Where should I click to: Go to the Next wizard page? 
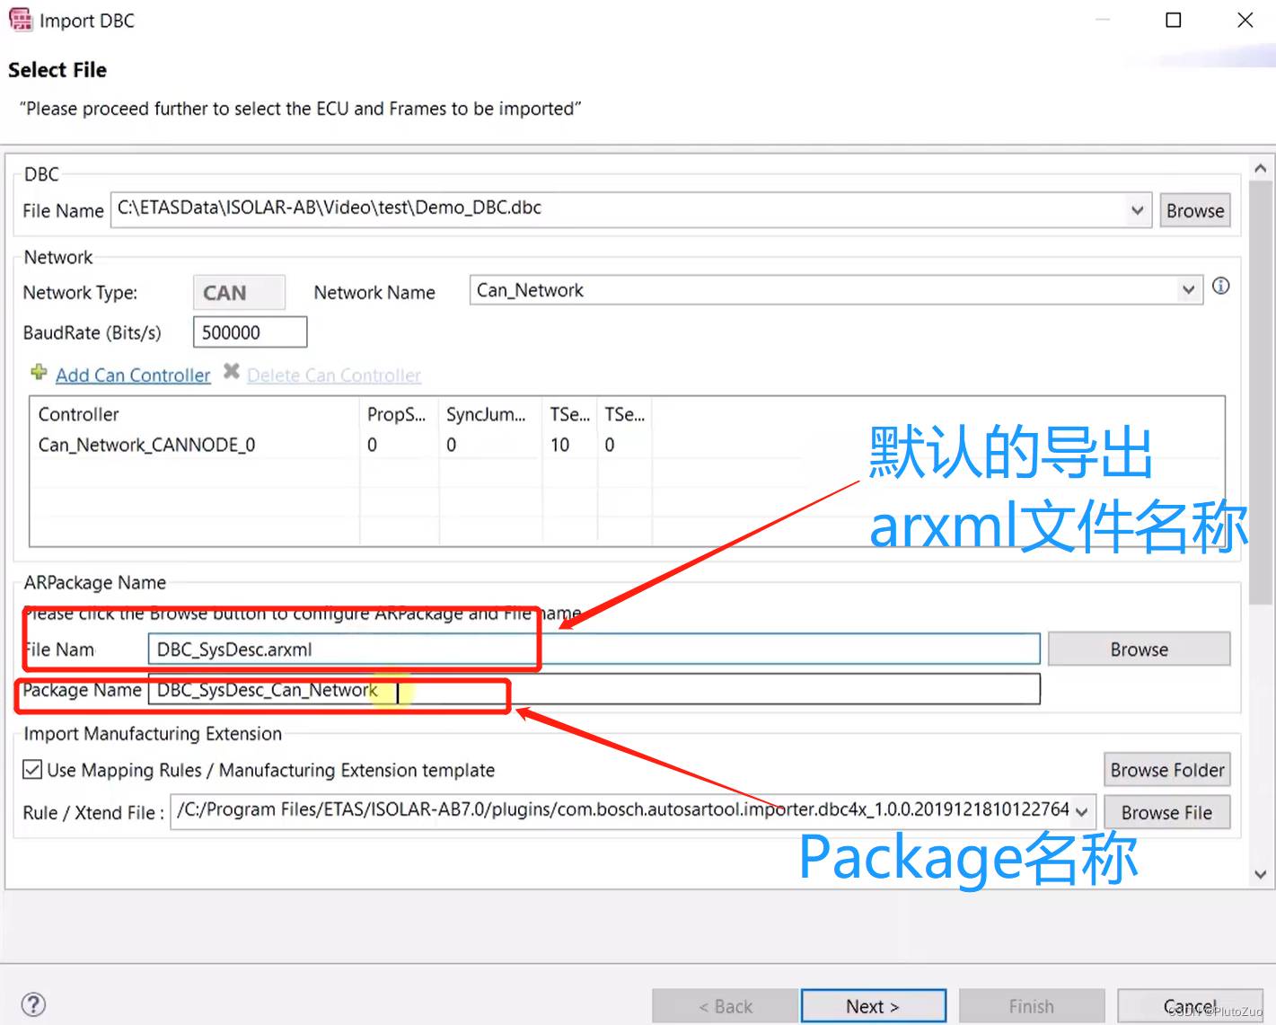(x=873, y=1006)
